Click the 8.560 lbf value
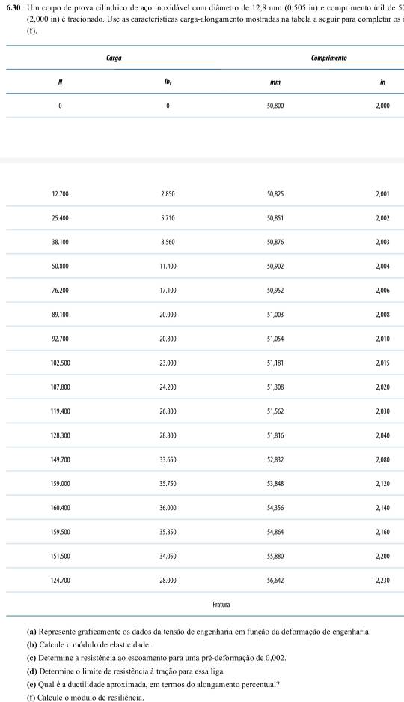404x702 pixels. pos(168,242)
